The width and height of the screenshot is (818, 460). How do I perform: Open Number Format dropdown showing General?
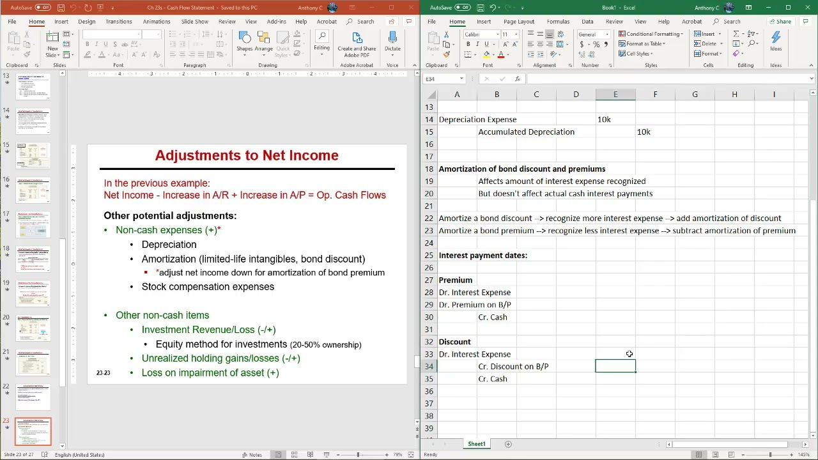[594, 34]
